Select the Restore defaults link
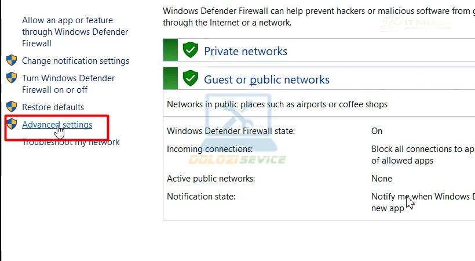This screenshot has width=475, height=261. pyautogui.click(x=53, y=107)
